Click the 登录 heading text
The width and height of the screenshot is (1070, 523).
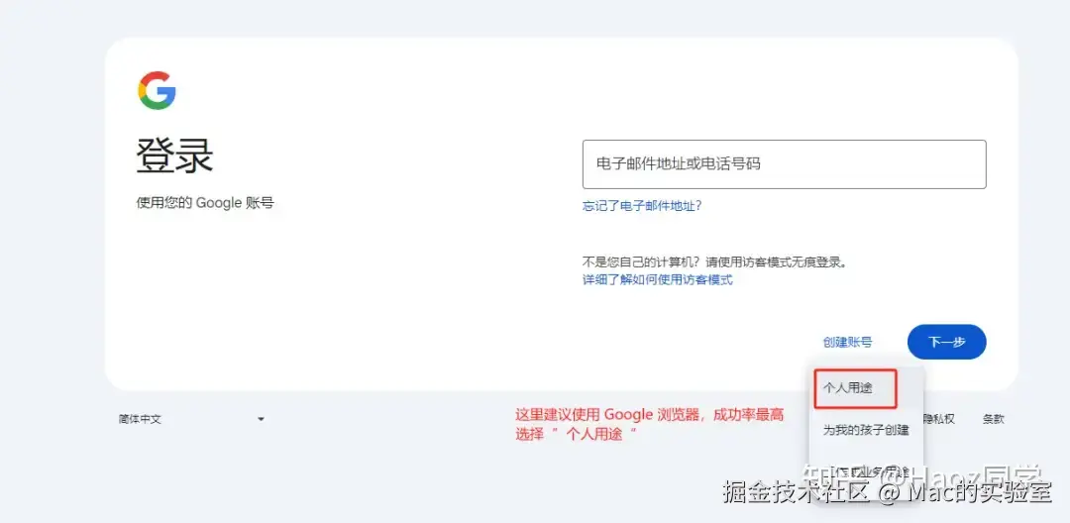click(175, 157)
